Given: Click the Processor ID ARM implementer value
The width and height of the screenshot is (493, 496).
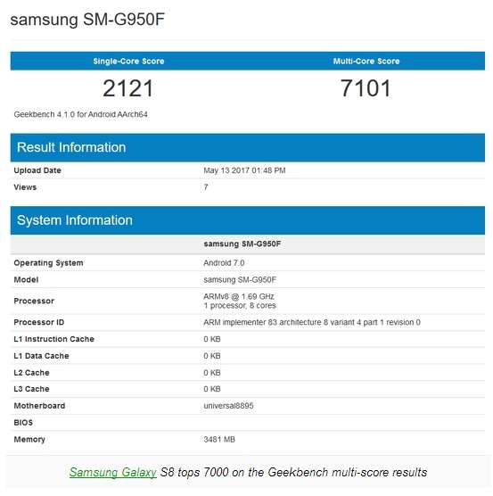Looking at the screenshot, I should coord(312,322).
